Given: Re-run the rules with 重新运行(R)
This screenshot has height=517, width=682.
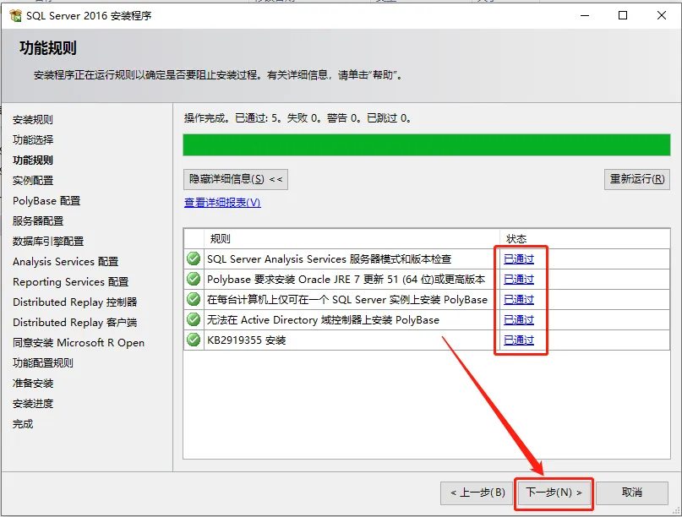Looking at the screenshot, I should [x=636, y=179].
